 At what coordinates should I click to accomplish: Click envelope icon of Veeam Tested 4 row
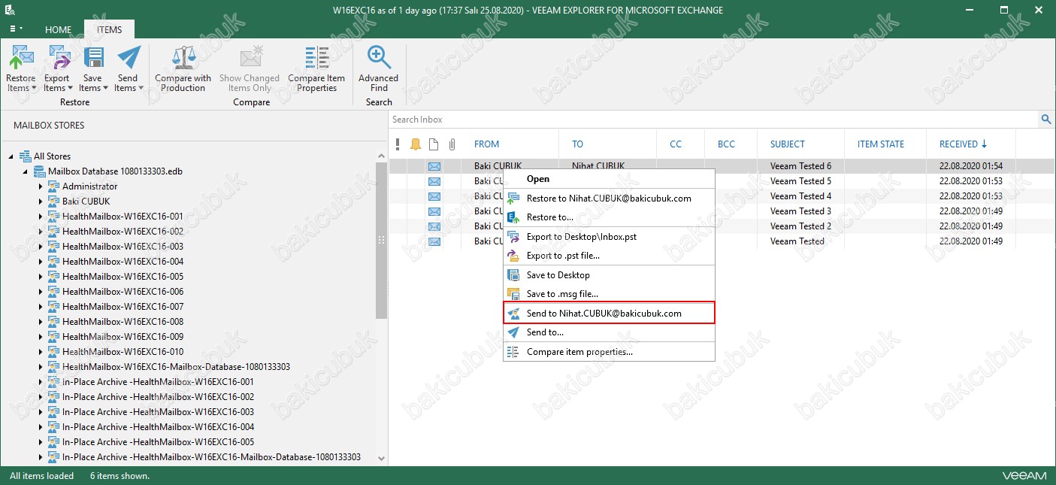pyautogui.click(x=434, y=196)
